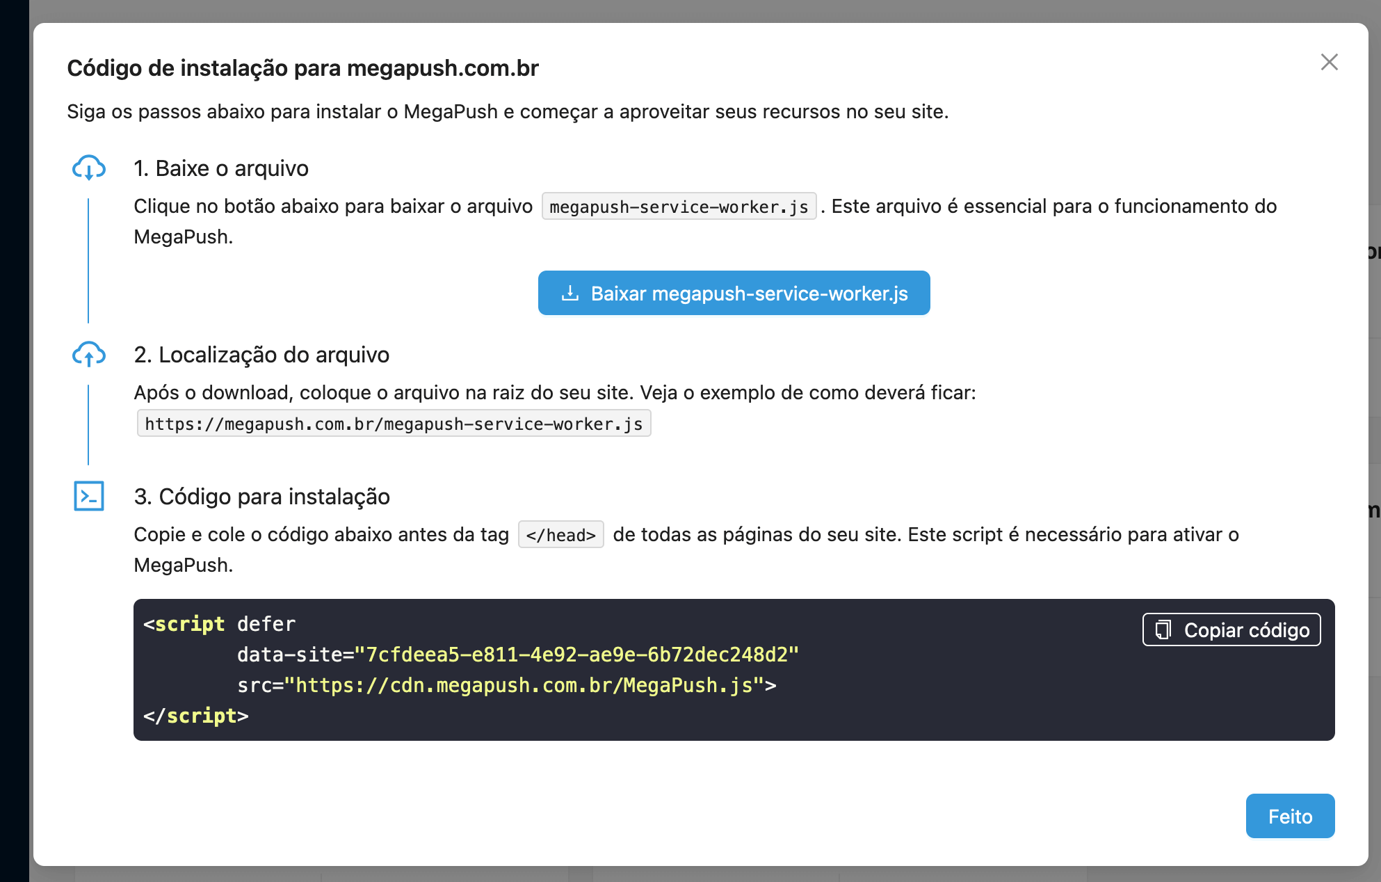Click the X icon to close the dialog
The image size is (1381, 882).
(x=1329, y=62)
